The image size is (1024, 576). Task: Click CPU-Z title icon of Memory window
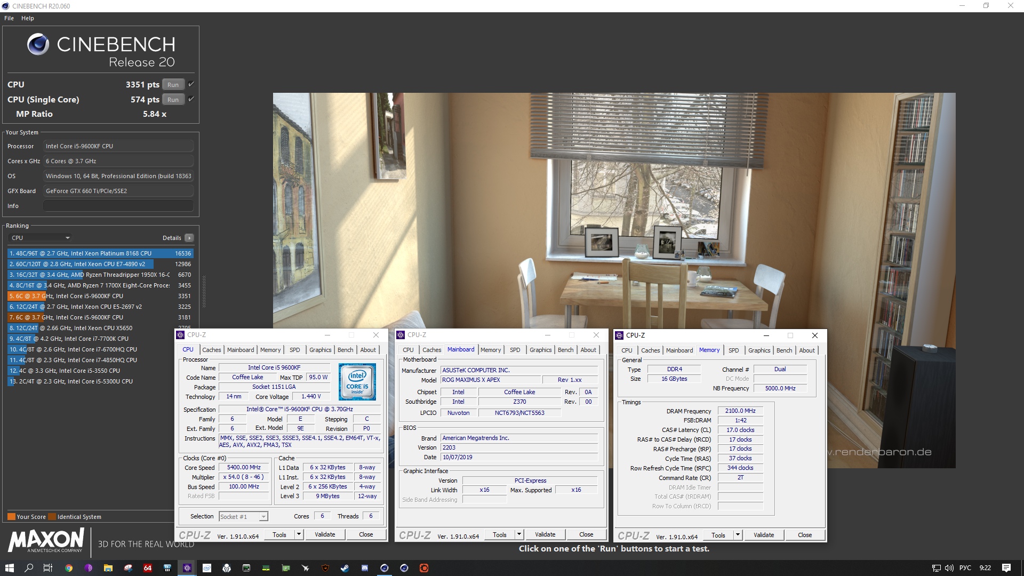click(619, 335)
